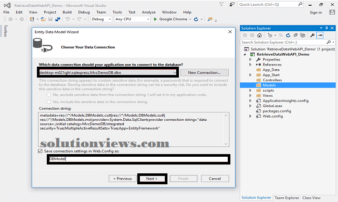
Task: Click the Navigate Backward toolbar arrow
Action: [10, 19]
